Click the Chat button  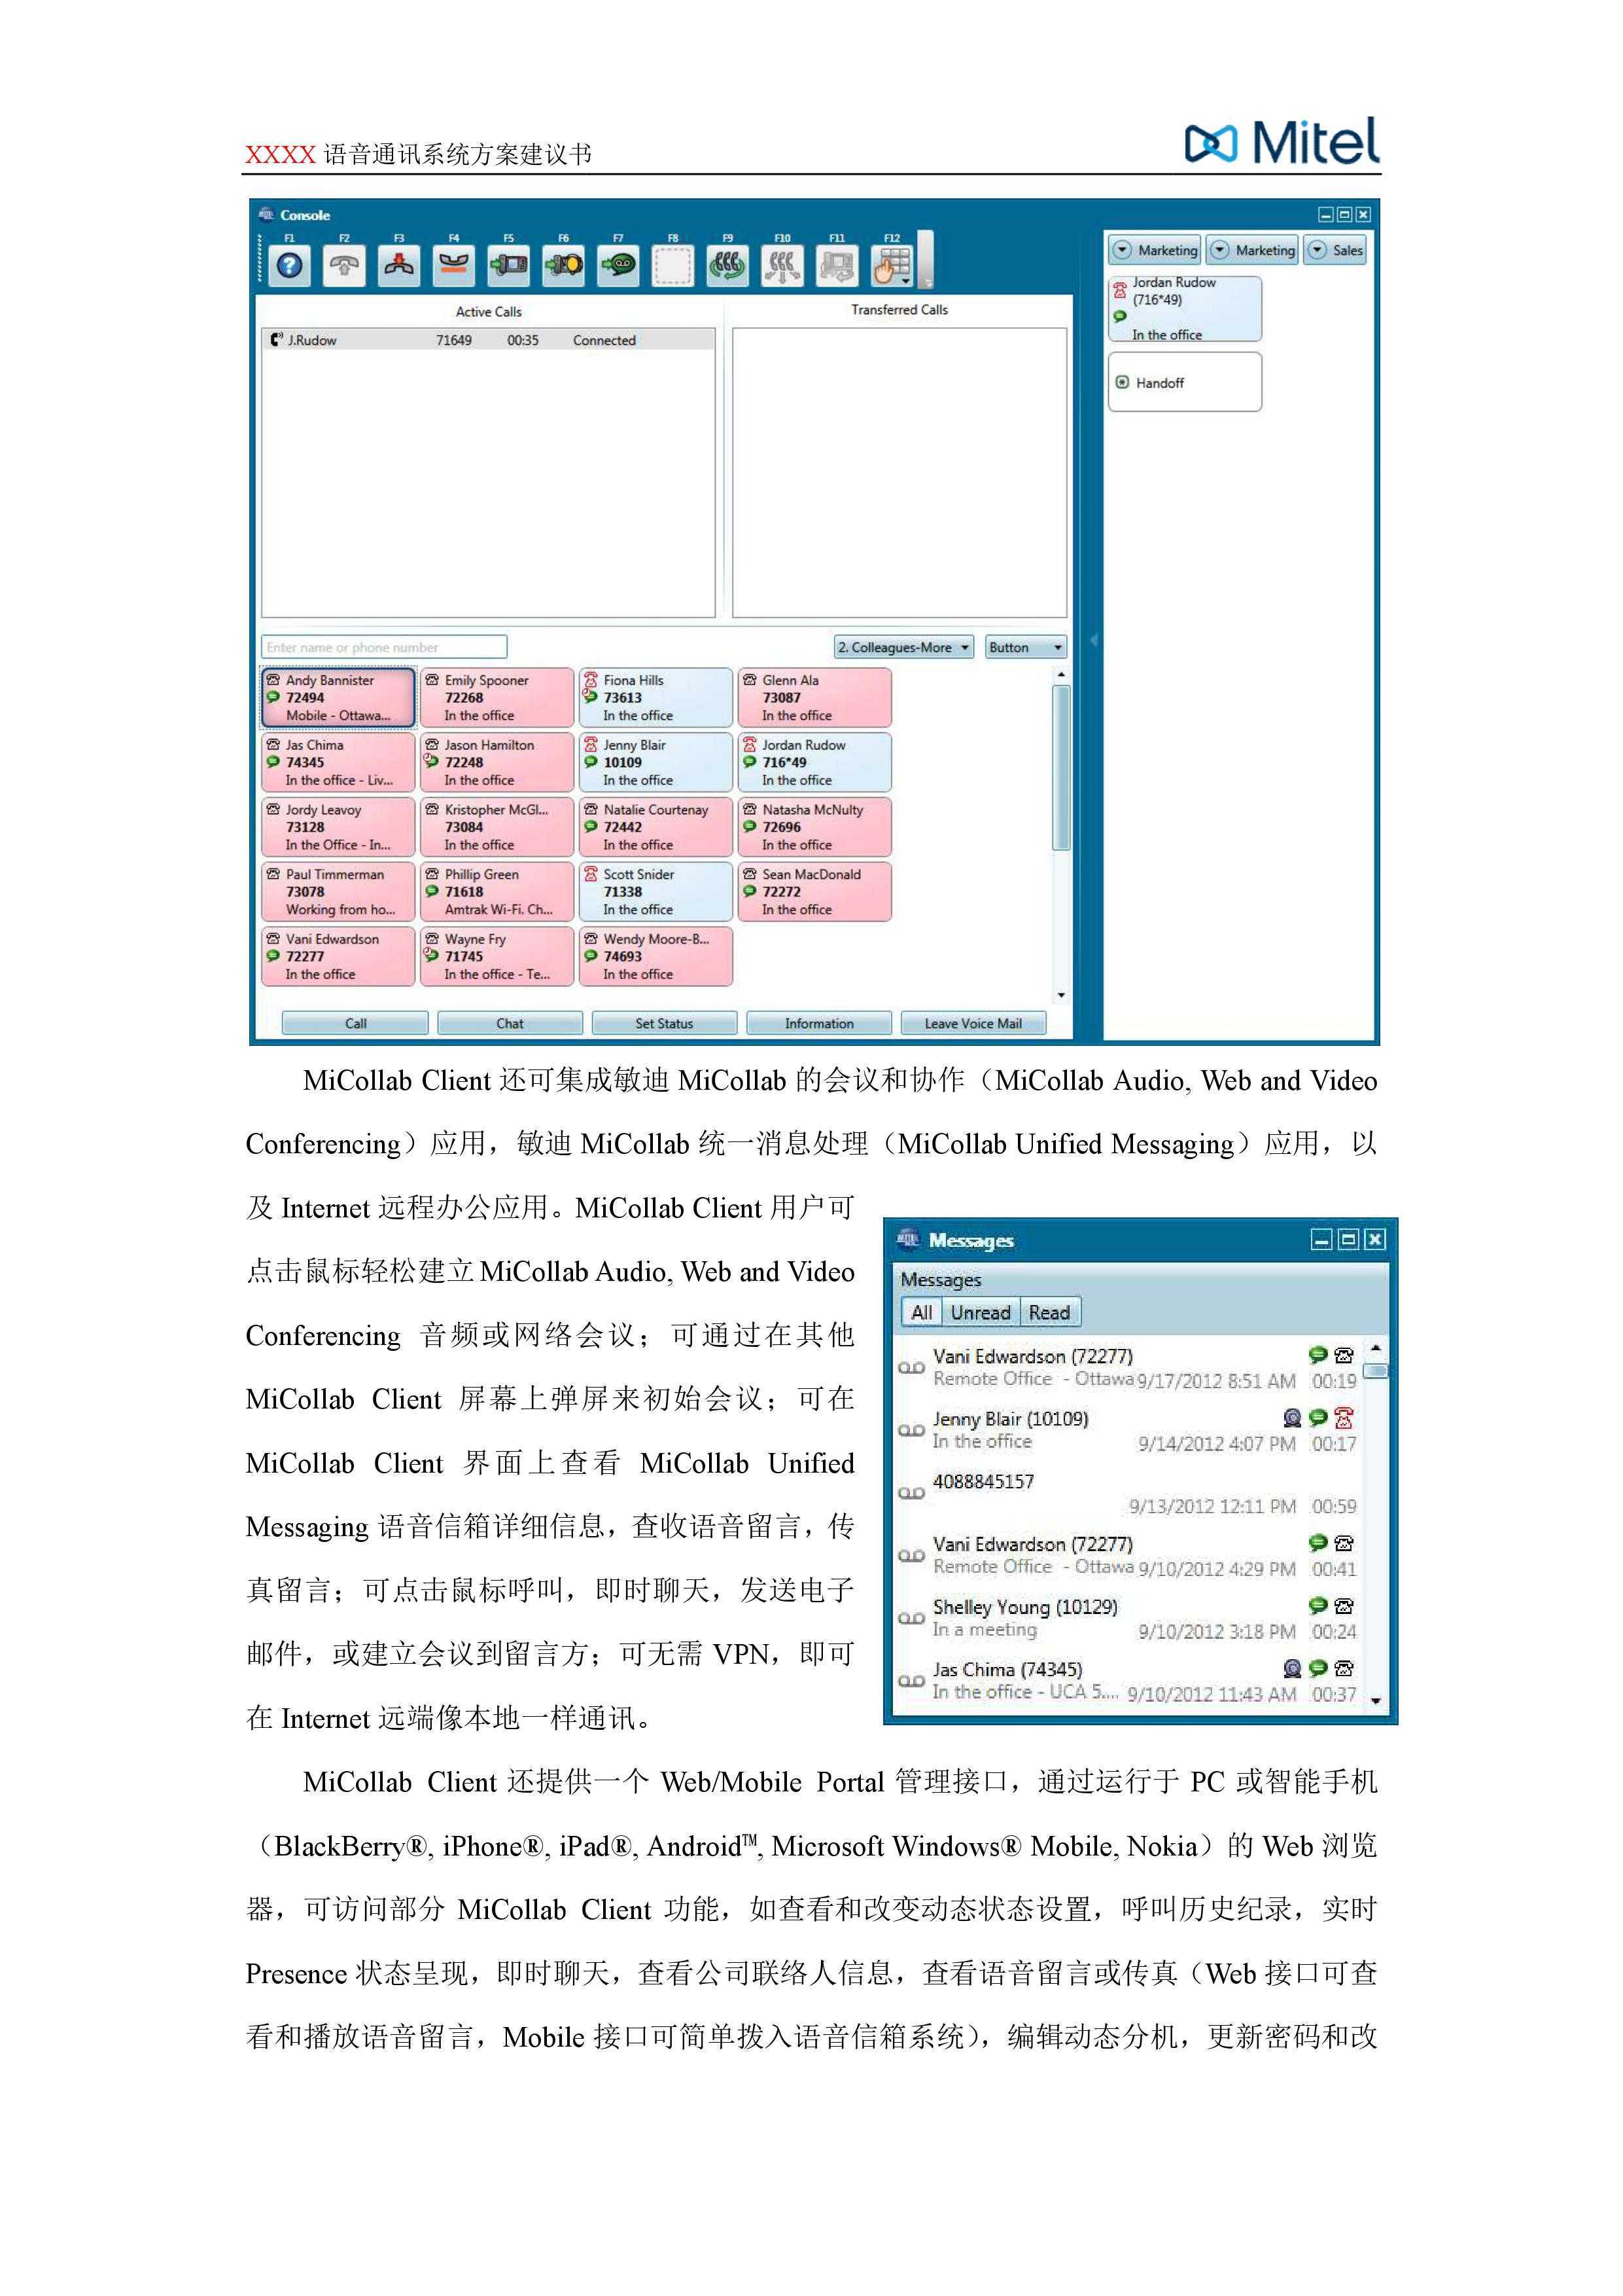pyautogui.click(x=510, y=1023)
